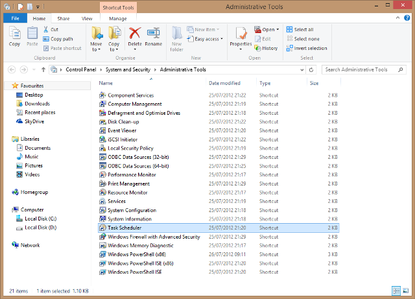Open Downloads in the navigation pane
The width and height of the screenshot is (415, 299).
tap(37, 104)
